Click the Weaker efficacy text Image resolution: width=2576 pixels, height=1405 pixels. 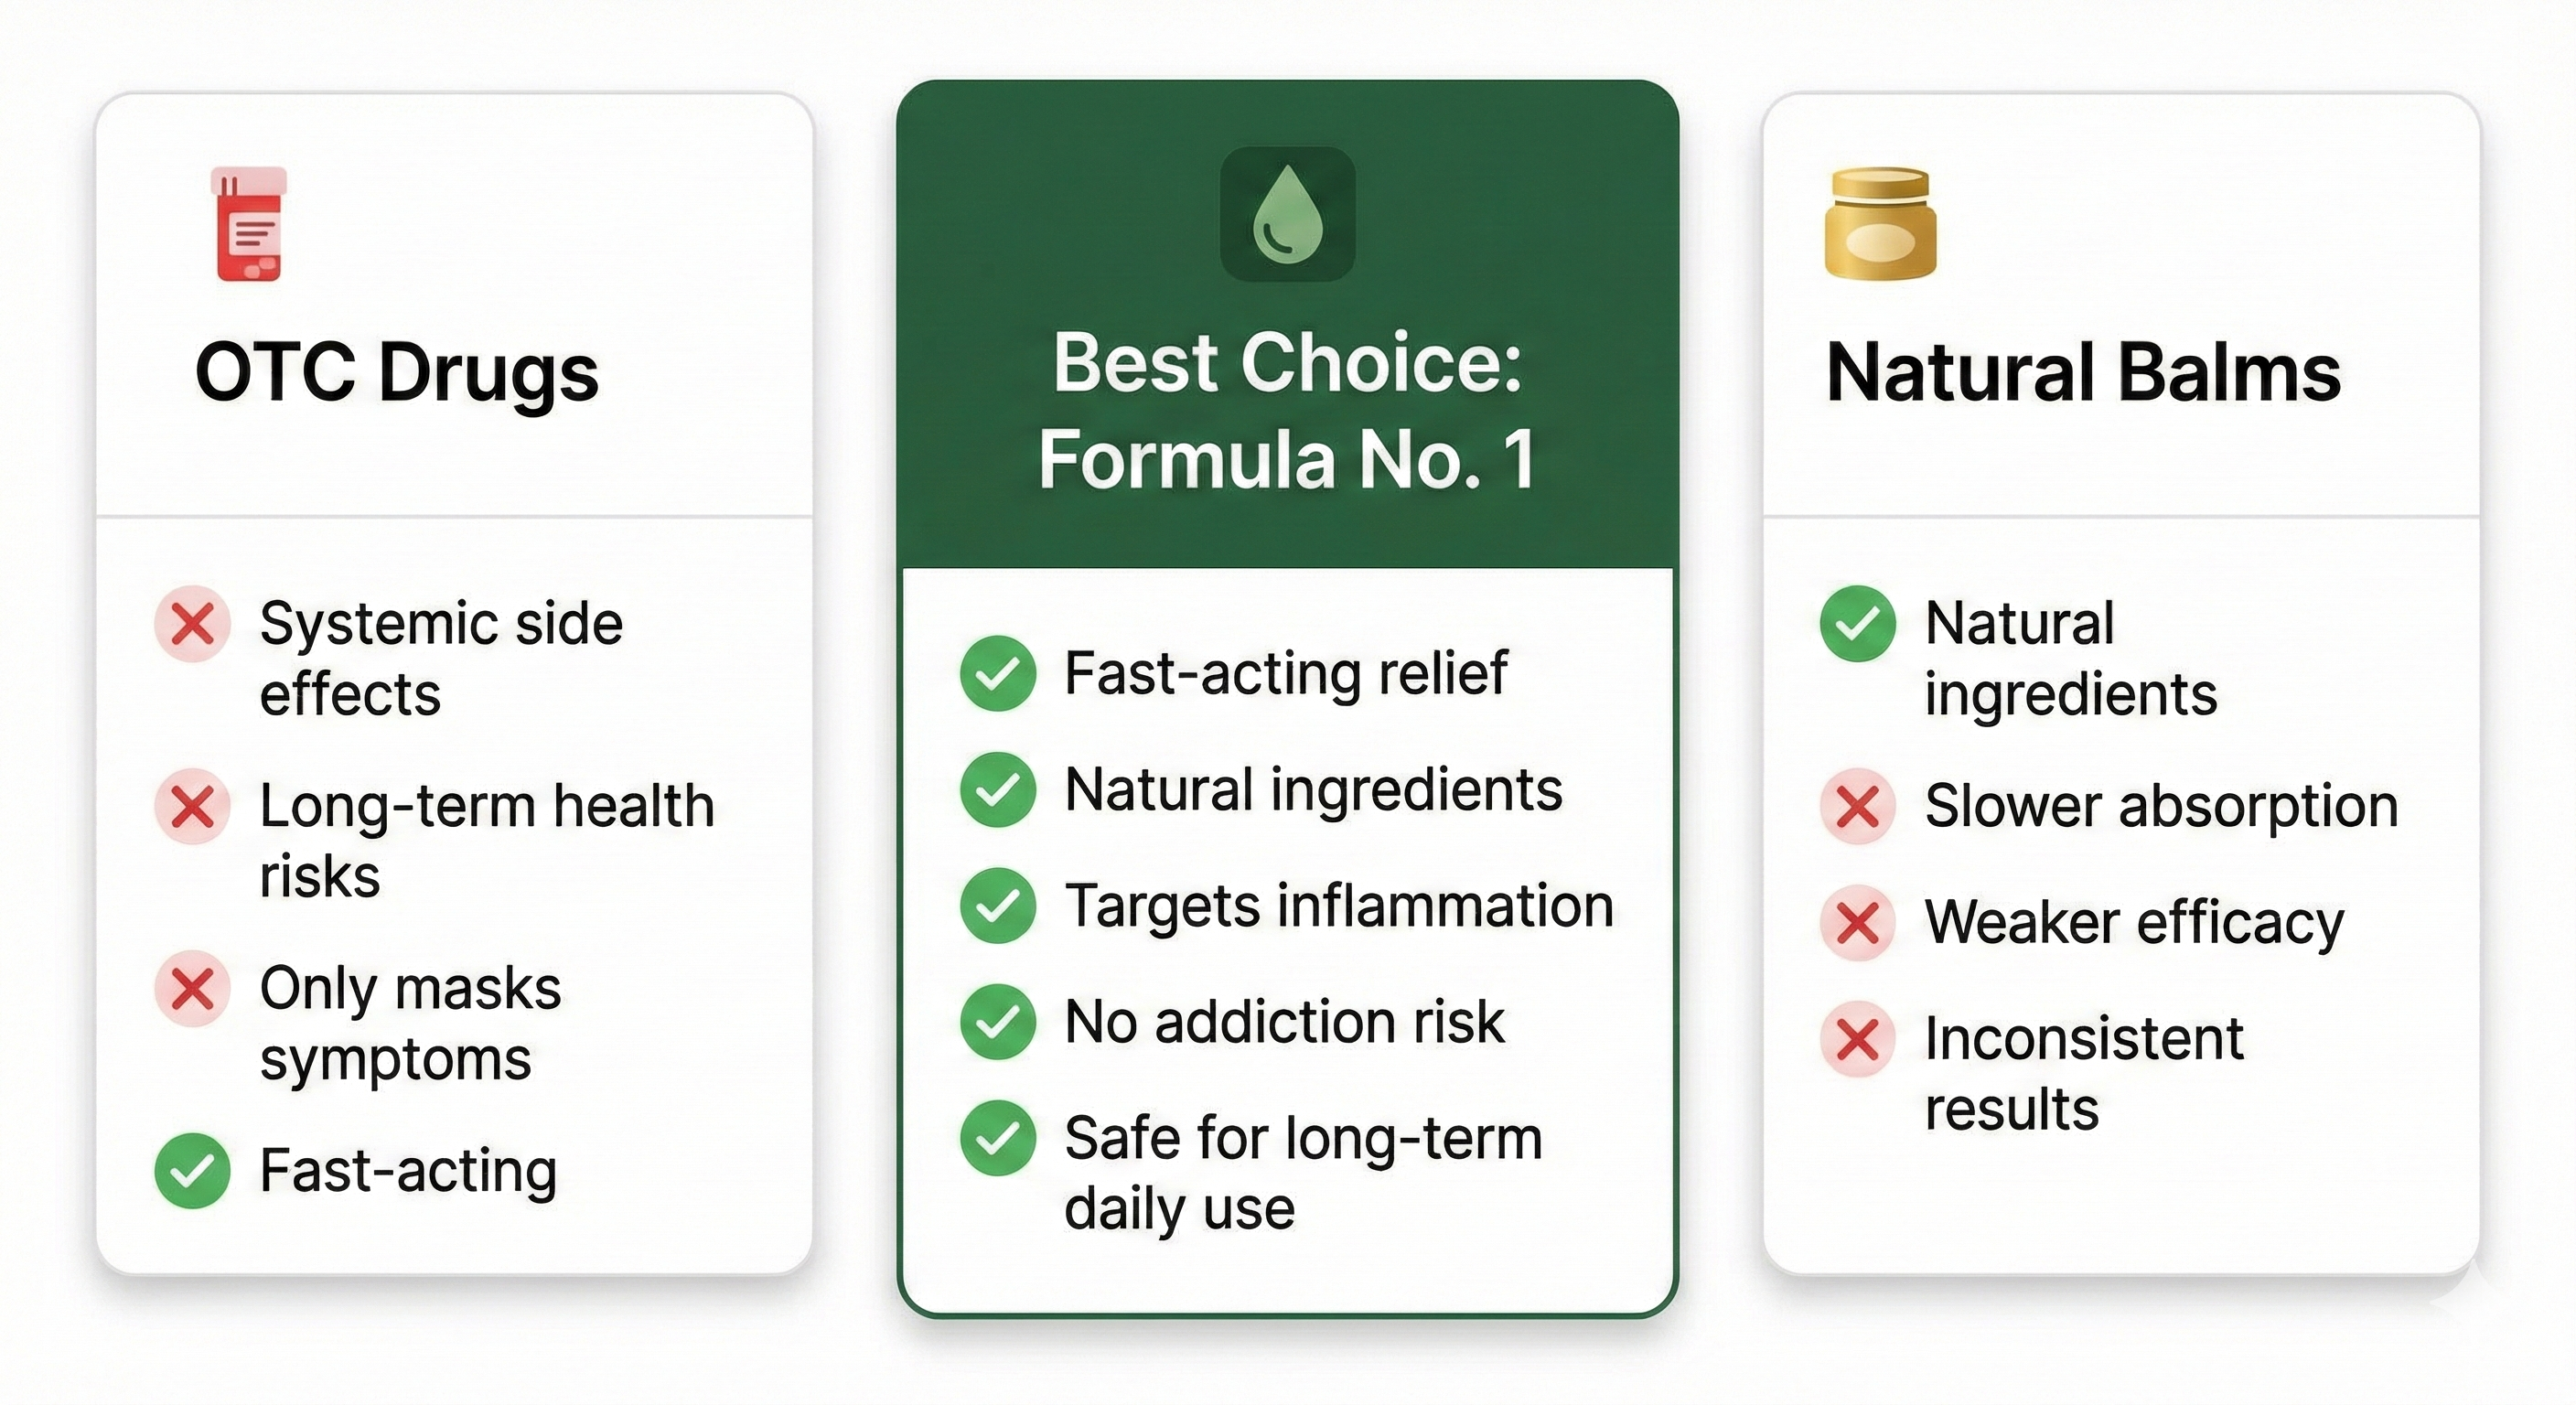2134,922
